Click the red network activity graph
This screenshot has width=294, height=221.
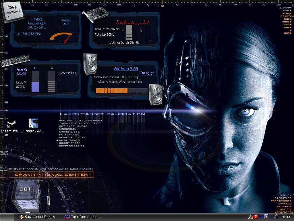[132, 22]
